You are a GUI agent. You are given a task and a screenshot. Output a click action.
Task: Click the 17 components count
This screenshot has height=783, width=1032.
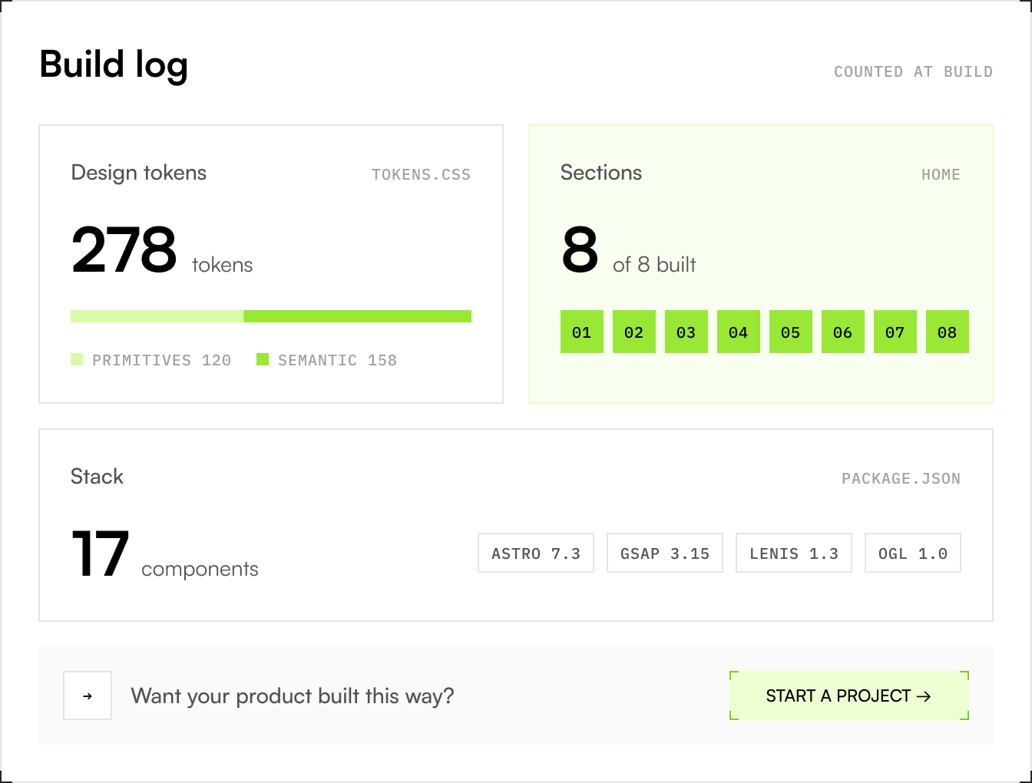click(x=100, y=553)
